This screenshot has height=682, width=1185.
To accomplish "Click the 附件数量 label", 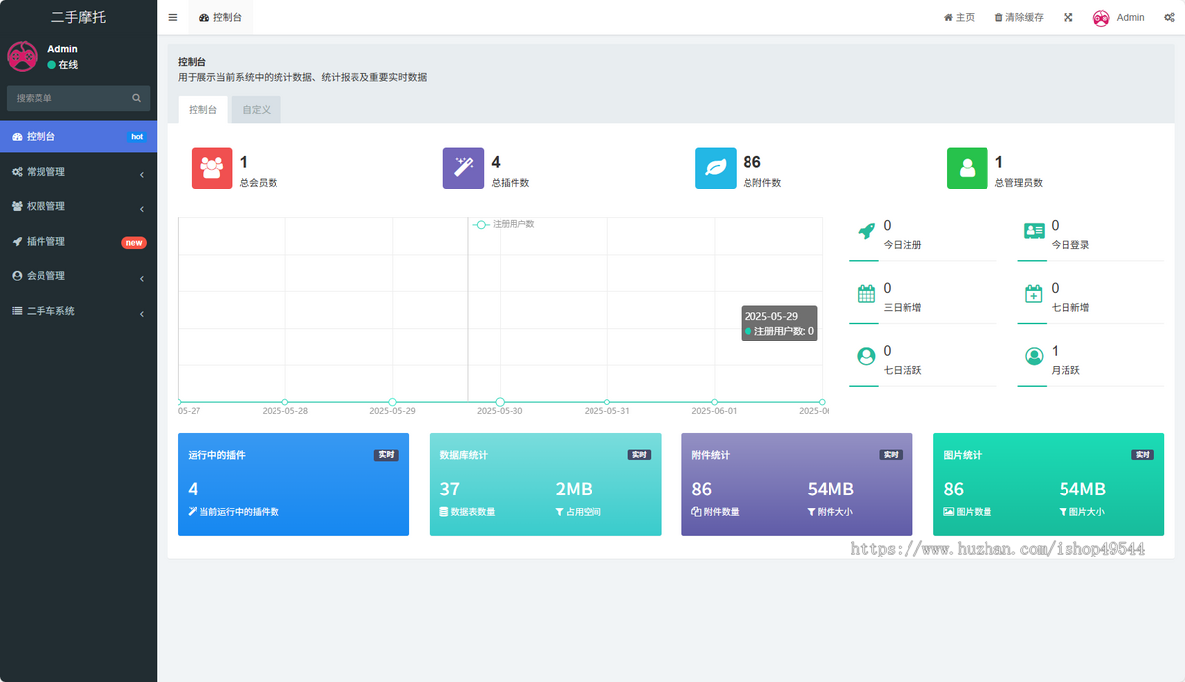I will point(721,512).
